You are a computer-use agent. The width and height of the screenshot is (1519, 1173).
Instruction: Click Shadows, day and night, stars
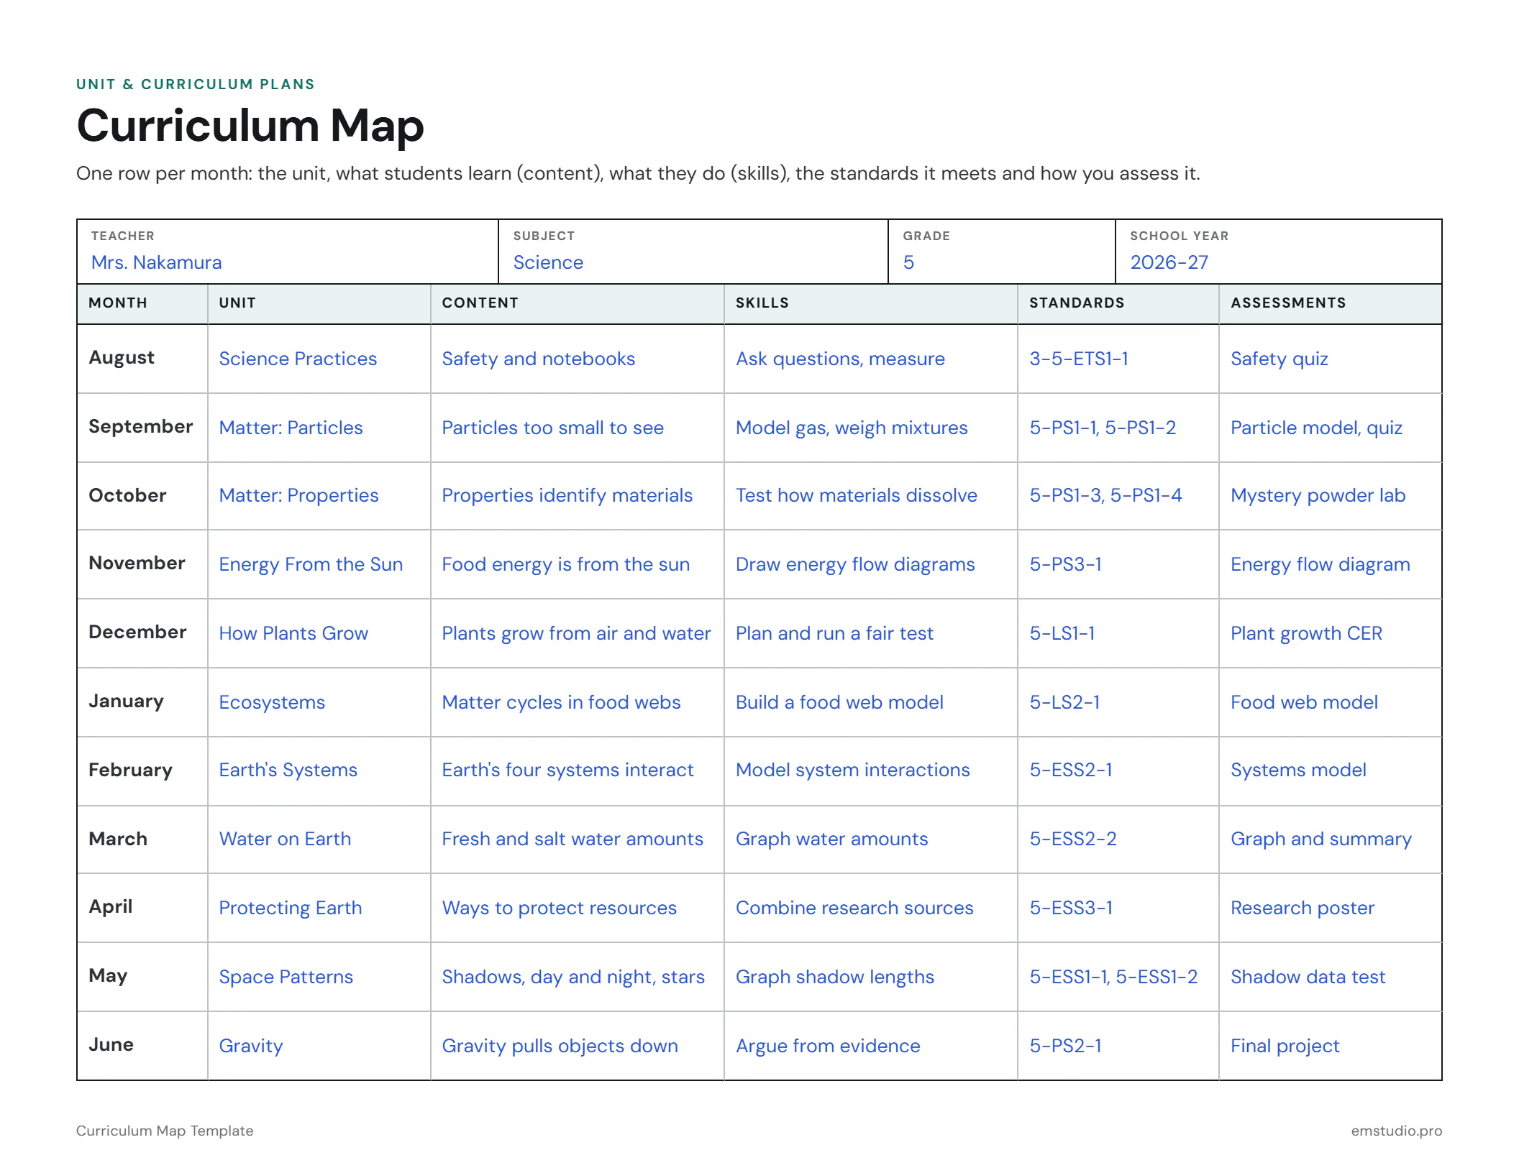(x=573, y=977)
